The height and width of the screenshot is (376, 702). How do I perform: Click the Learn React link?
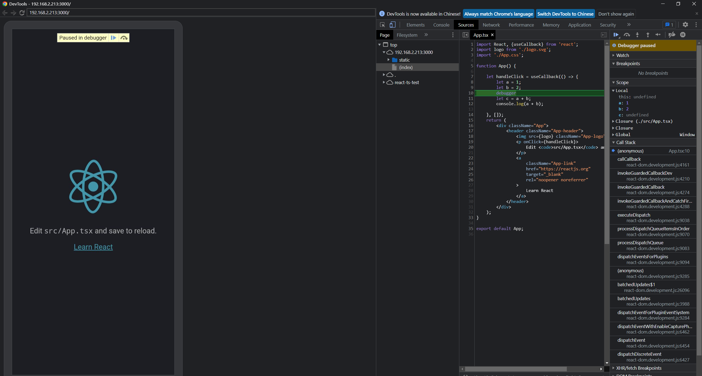point(93,247)
